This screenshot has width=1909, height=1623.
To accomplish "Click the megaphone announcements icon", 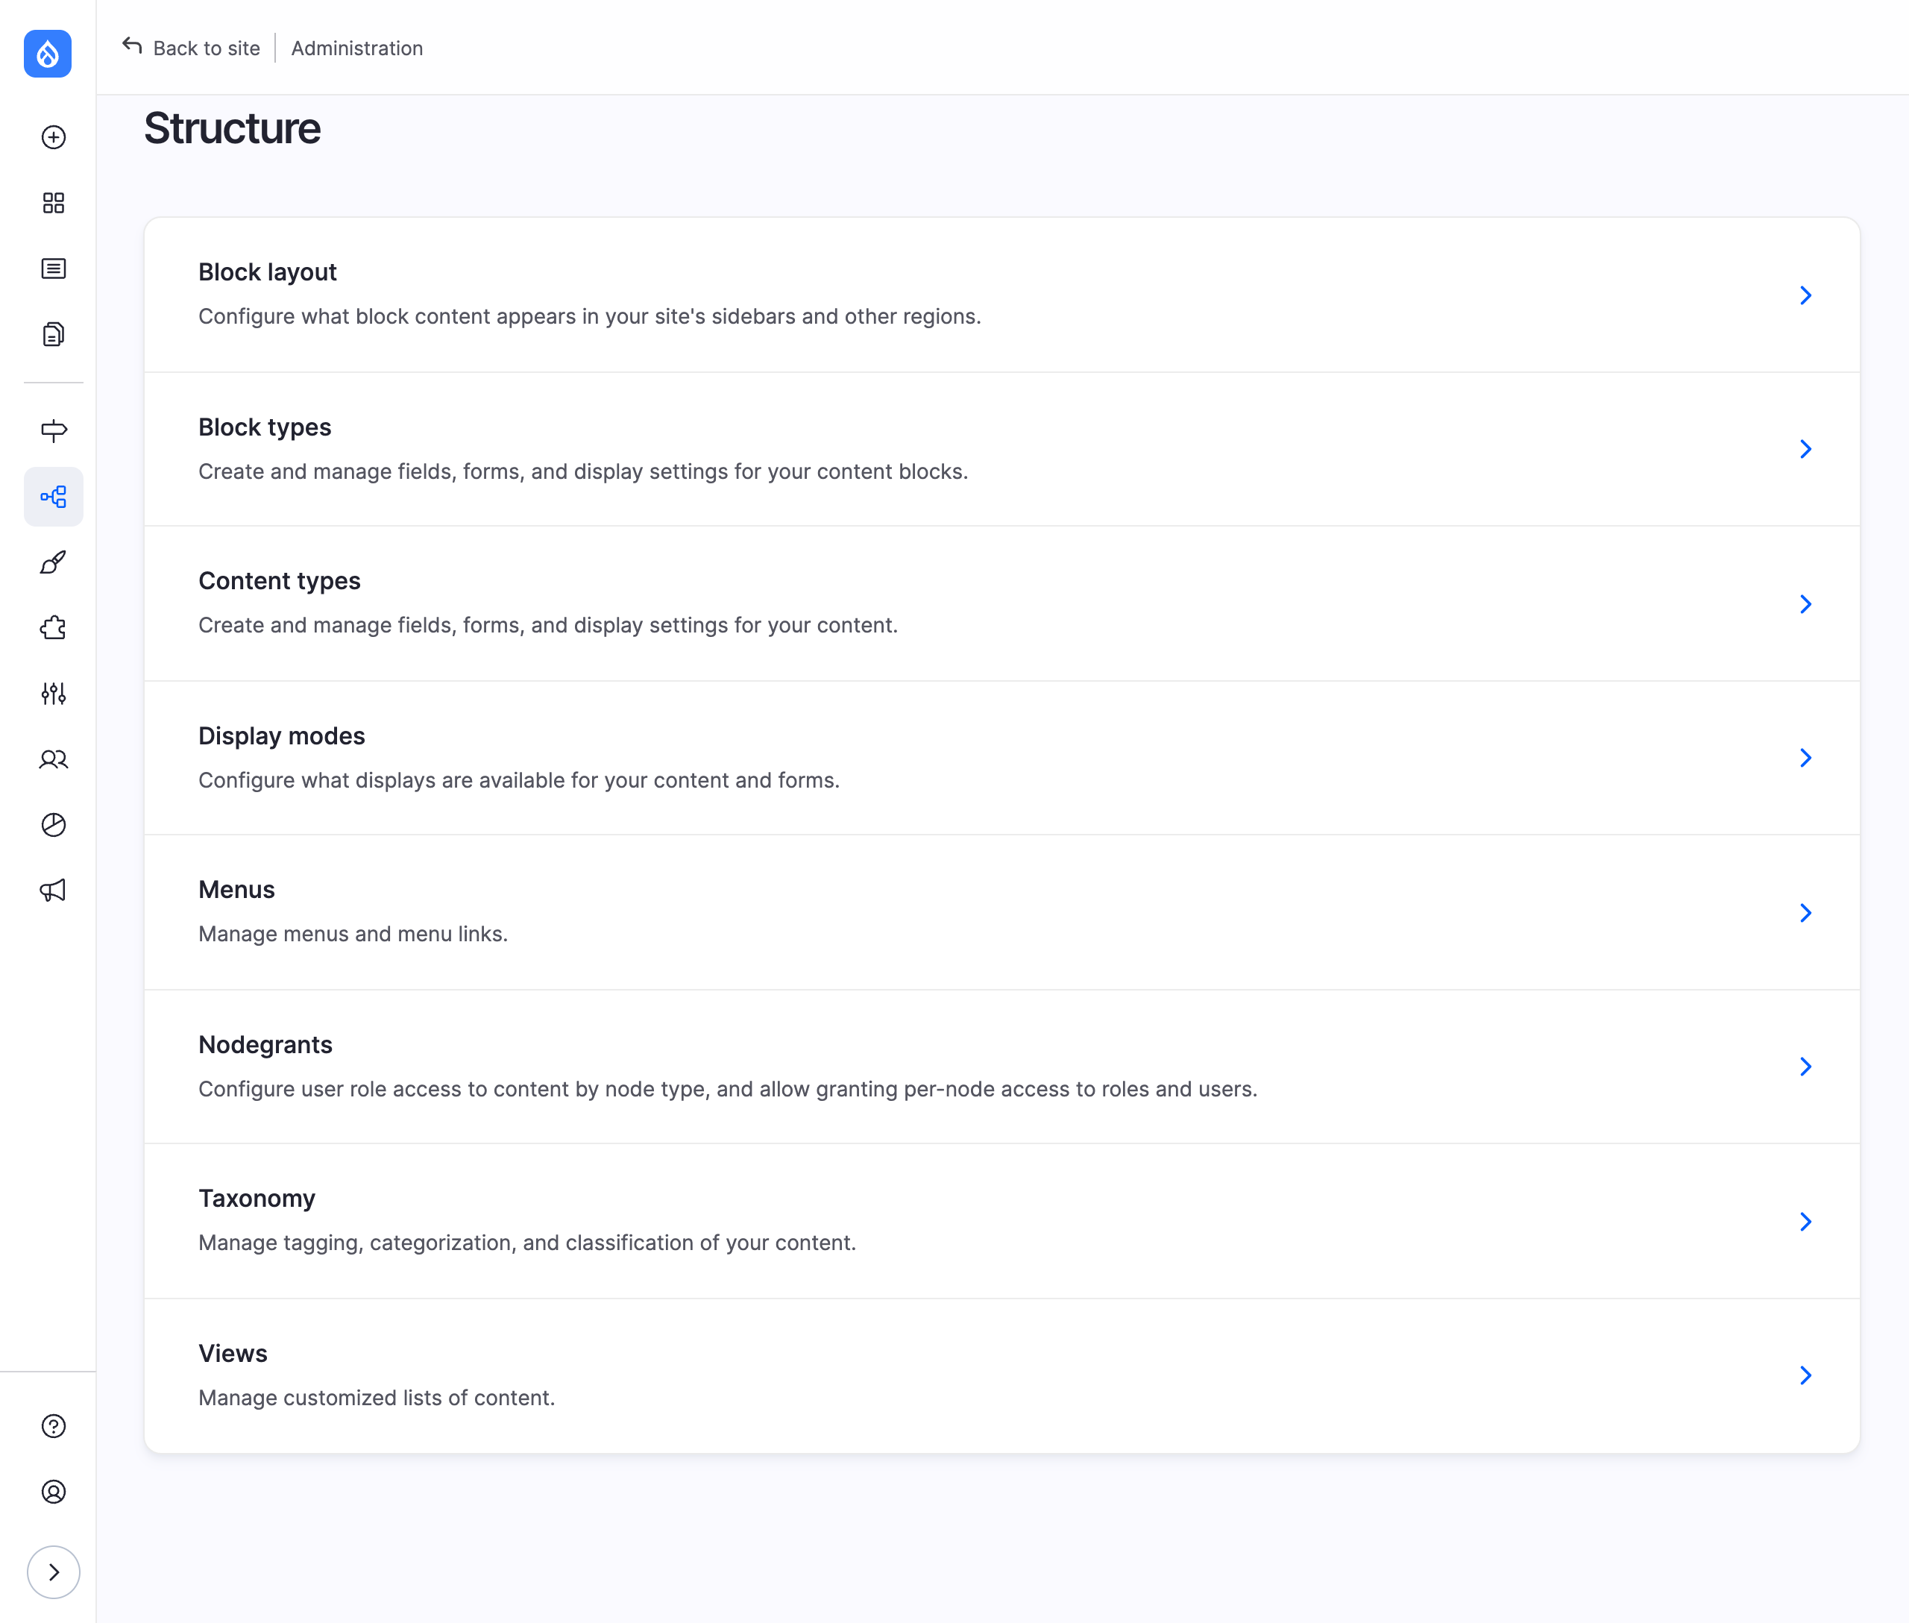I will [54, 891].
